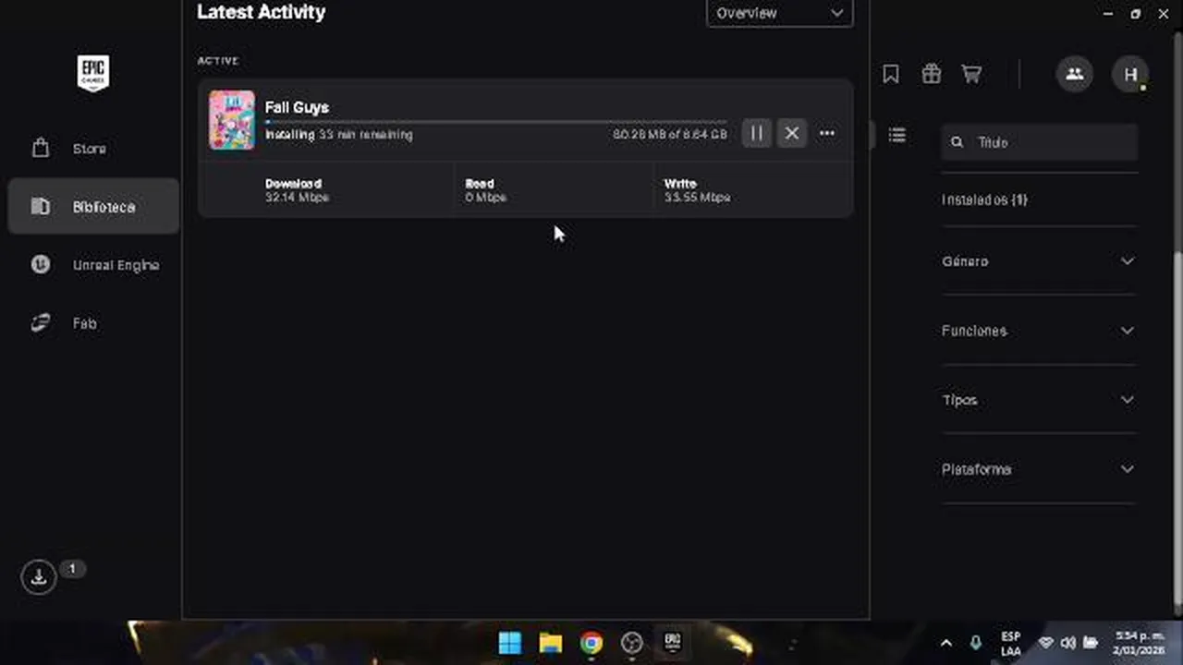The height and width of the screenshot is (665, 1183).
Task: Show hidden system tray icons
Action: coord(945,643)
